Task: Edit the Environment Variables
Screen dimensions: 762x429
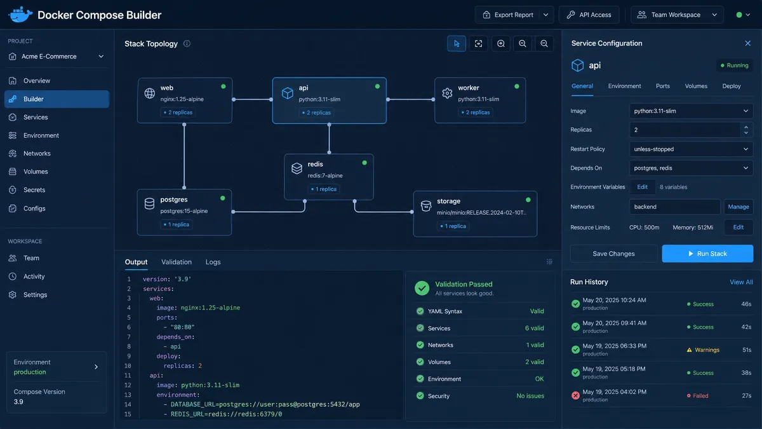Action: coord(643,187)
